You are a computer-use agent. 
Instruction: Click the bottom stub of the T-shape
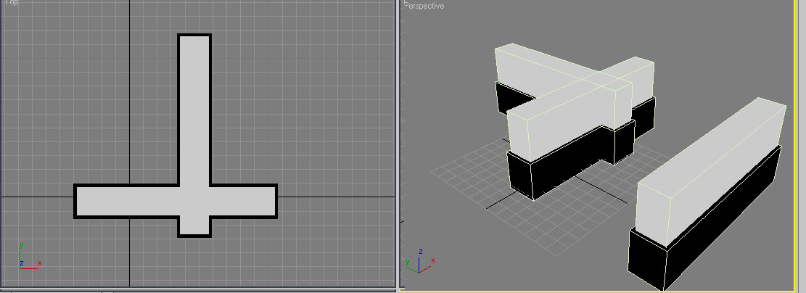(x=194, y=226)
